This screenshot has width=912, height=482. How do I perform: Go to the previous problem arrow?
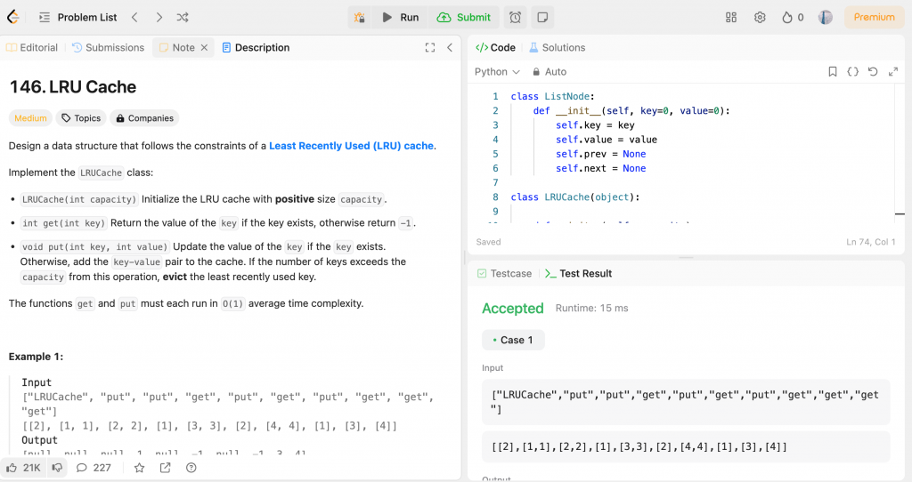pyautogui.click(x=135, y=18)
